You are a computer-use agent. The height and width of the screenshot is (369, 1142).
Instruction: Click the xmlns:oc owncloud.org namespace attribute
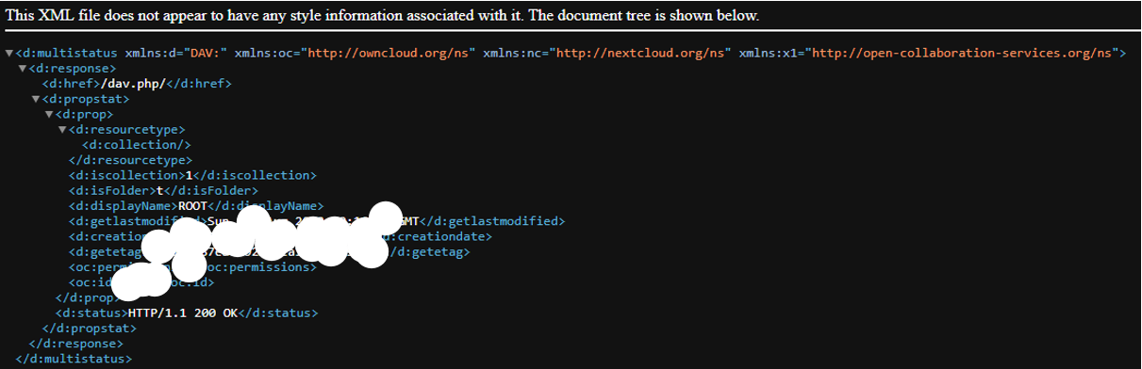(x=359, y=54)
